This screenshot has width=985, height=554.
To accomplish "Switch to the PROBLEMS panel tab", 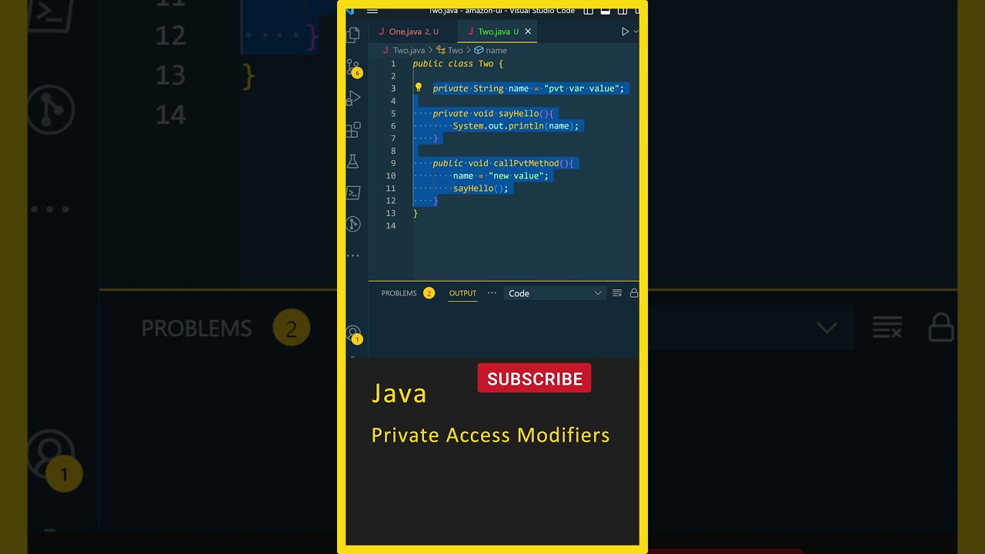I will click(399, 293).
